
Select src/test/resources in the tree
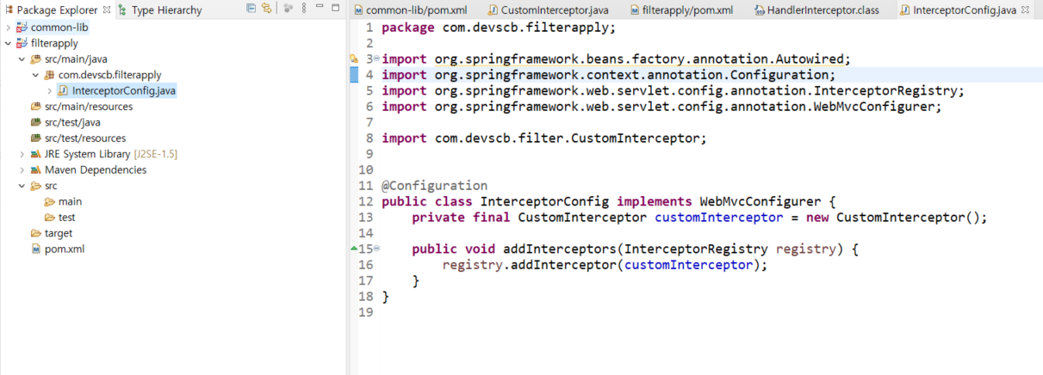(x=85, y=138)
